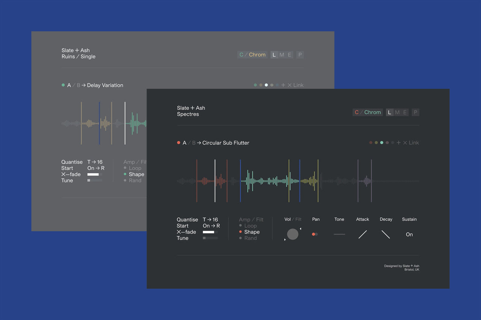Click the Attack rising-slope curve icon
This screenshot has height=320, width=481.
pyautogui.click(x=363, y=234)
